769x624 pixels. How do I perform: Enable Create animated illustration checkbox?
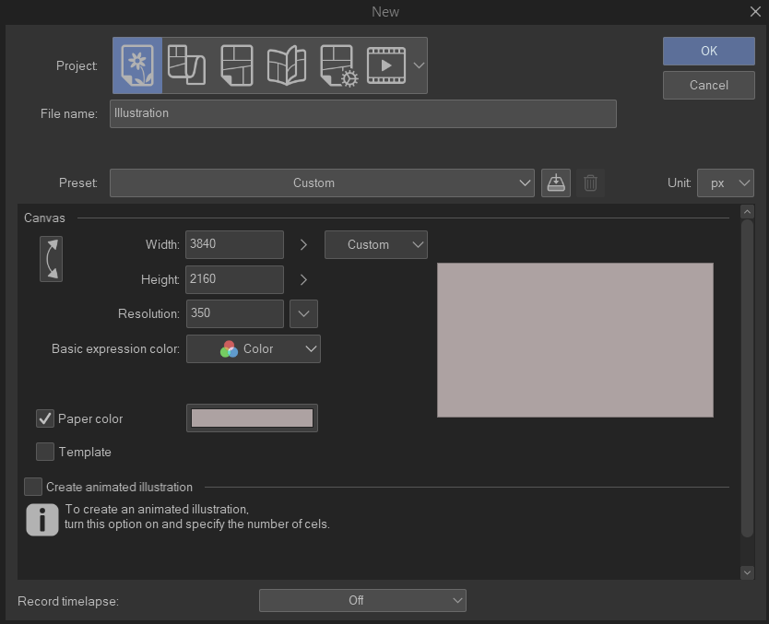(x=33, y=487)
